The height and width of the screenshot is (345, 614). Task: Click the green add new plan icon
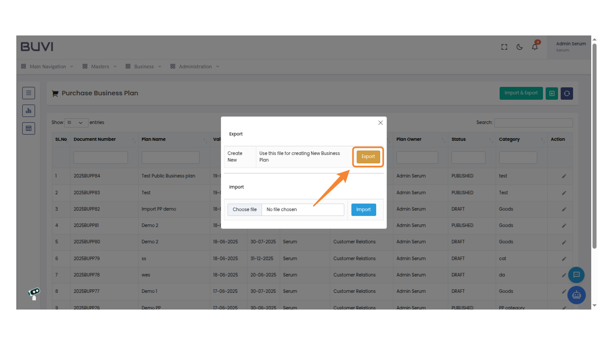pos(552,93)
